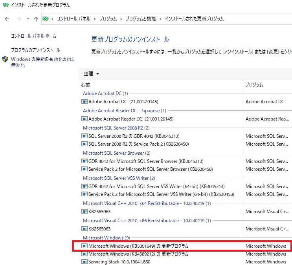Open Windows の機能の有効化または無効化 link

pyautogui.click(x=42, y=62)
